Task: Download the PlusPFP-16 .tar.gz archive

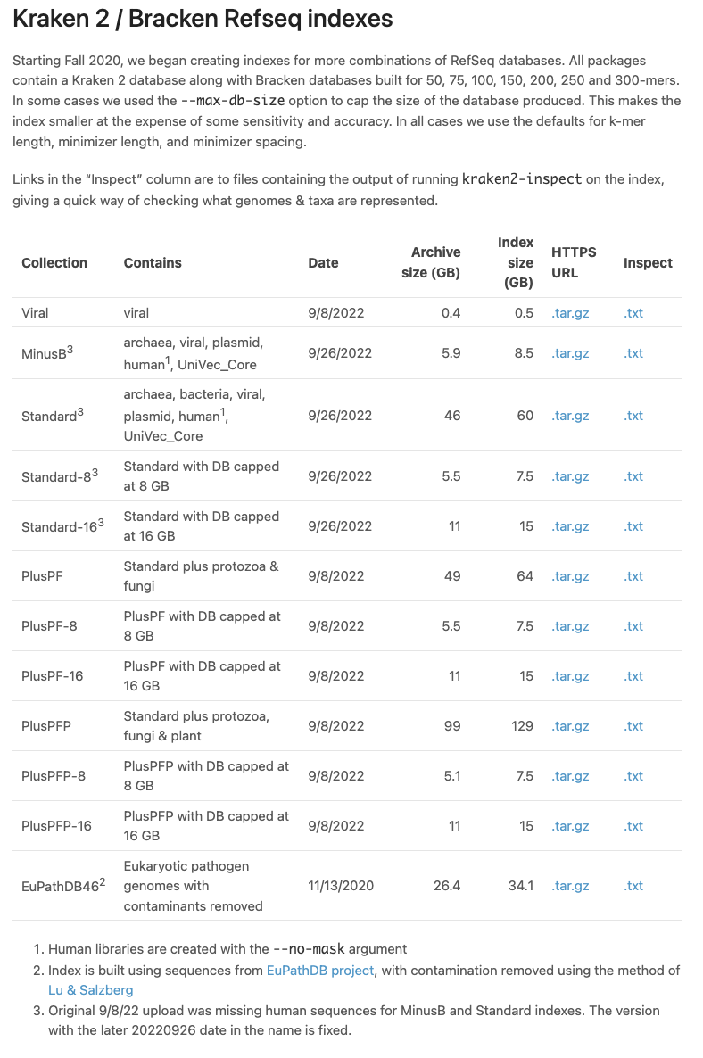Action: (570, 826)
